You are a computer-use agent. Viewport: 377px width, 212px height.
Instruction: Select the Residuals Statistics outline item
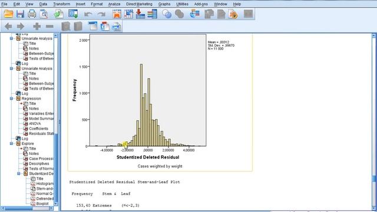[x=41, y=134]
